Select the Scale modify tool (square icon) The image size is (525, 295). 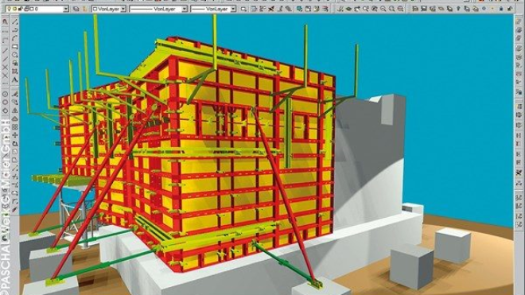(15, 152)
